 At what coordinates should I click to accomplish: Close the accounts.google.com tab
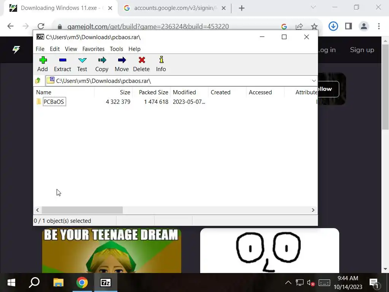(223, 8)
